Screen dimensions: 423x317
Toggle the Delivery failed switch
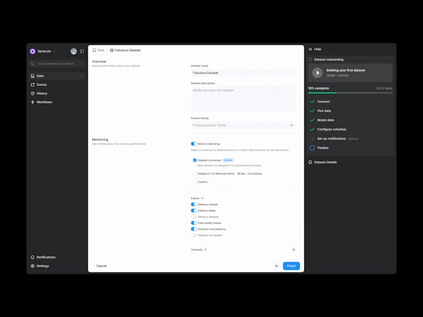(x=194, y=210)
